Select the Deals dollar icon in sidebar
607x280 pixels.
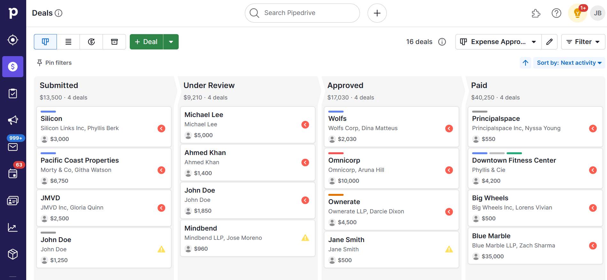(x=13, y=67)
